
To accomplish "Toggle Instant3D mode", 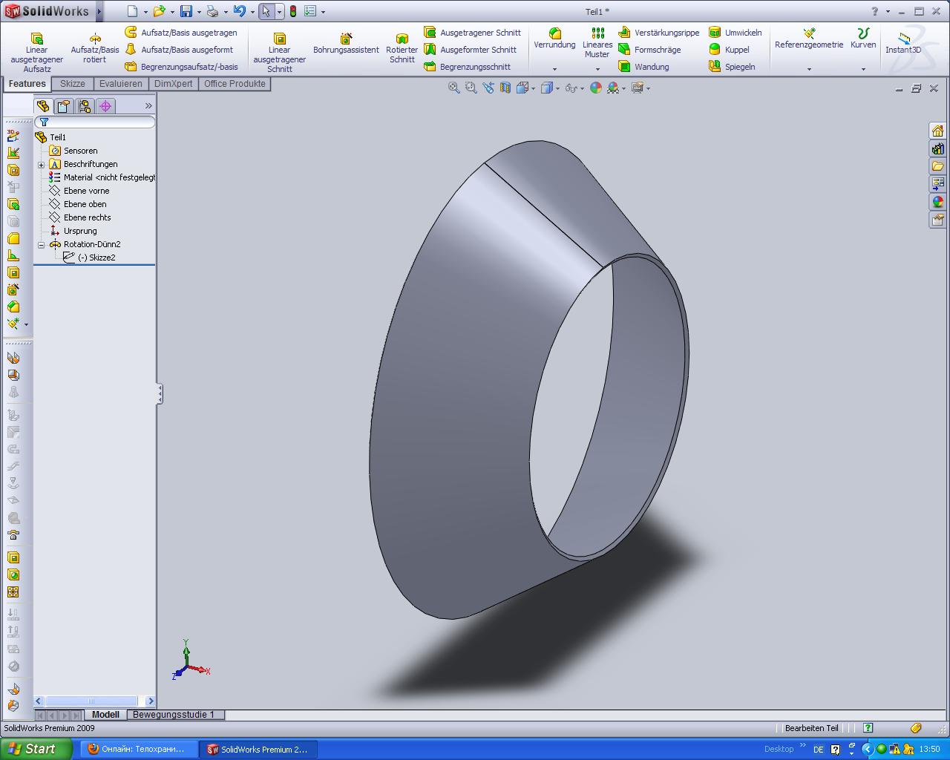I will click(x=902, y=43).
